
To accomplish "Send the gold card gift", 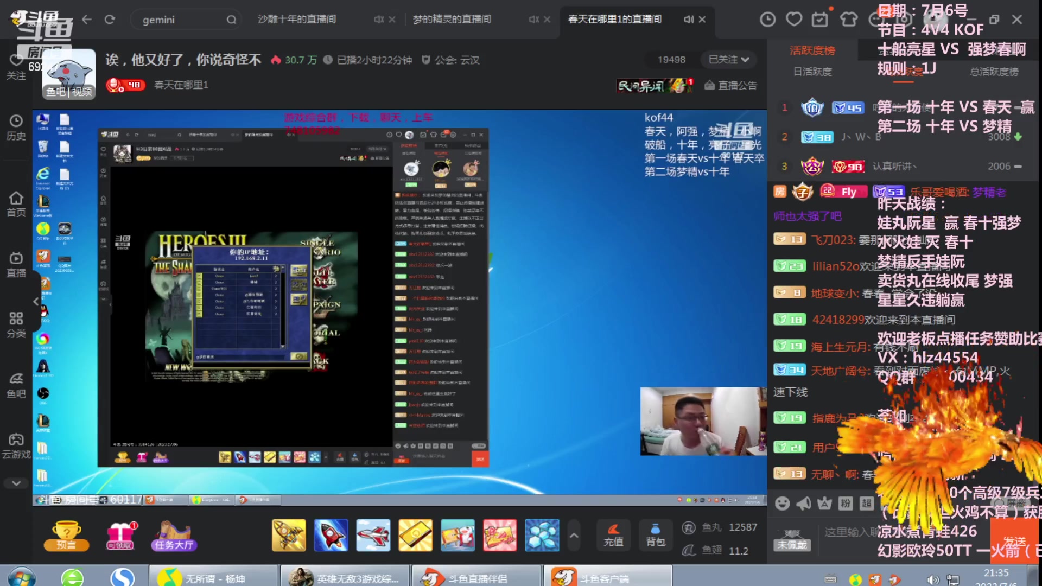I will click(x=415, y=535).
